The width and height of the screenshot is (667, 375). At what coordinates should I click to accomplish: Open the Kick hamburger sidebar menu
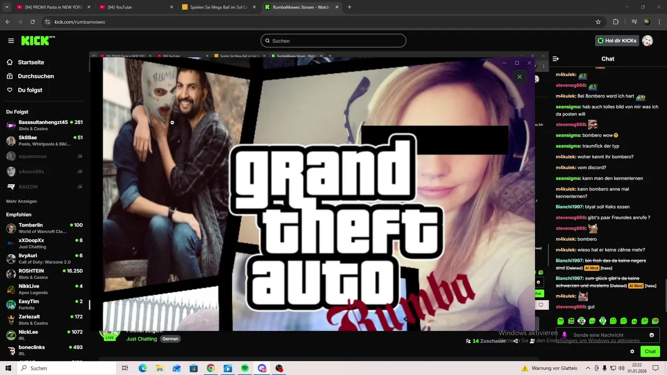click(11, 41)
